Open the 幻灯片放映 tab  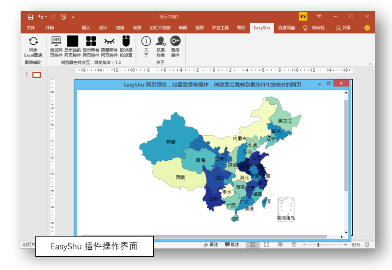coord(160,28)
